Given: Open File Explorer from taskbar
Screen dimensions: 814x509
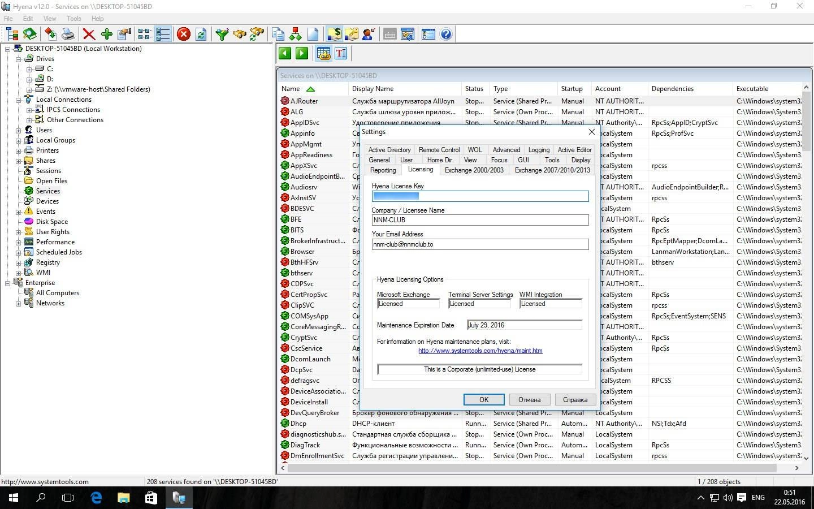Looking at the screenshot, I should click(123, 498).
